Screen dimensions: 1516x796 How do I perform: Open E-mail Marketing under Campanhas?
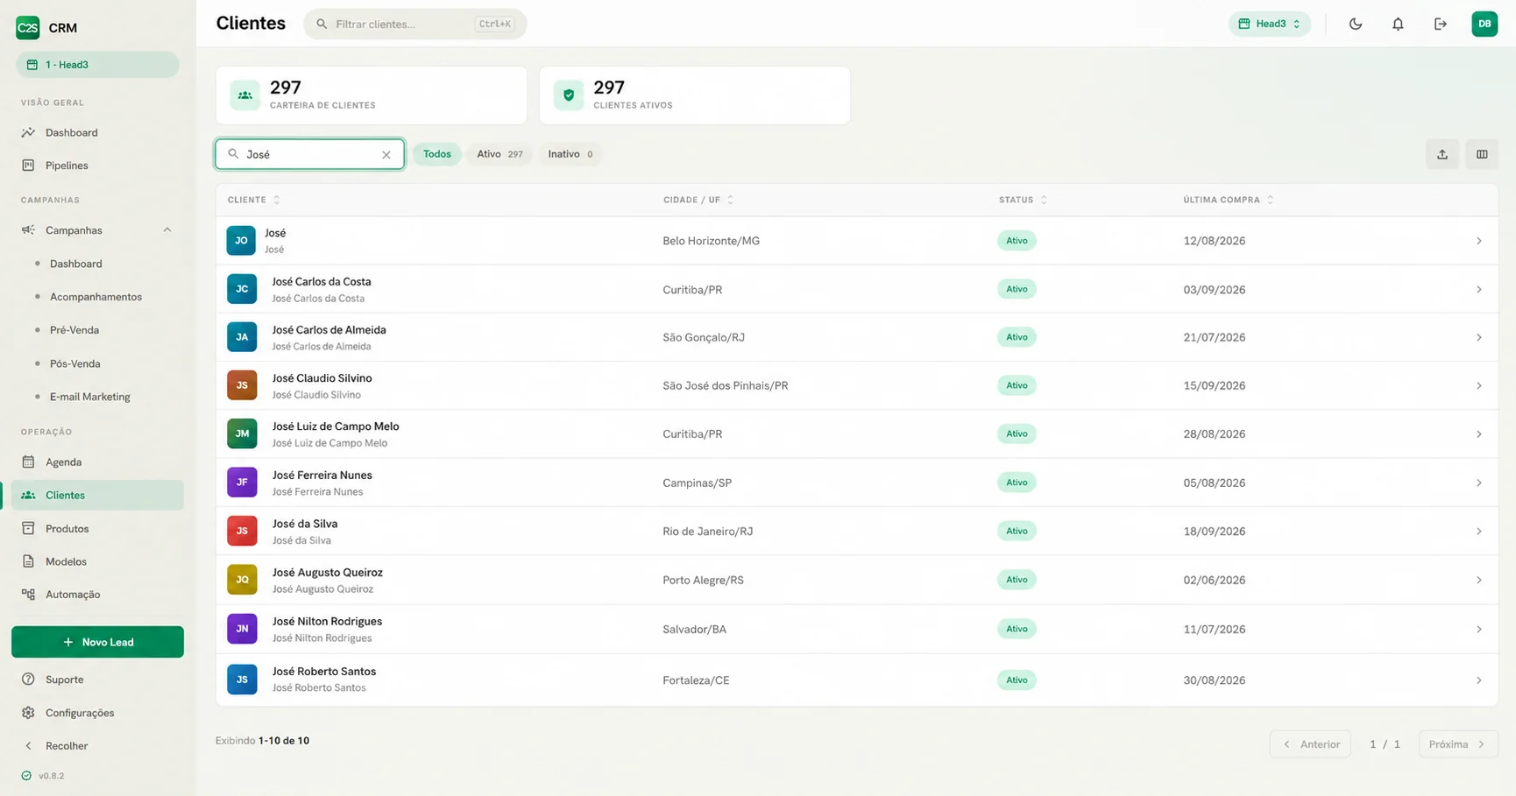point(90,397)
